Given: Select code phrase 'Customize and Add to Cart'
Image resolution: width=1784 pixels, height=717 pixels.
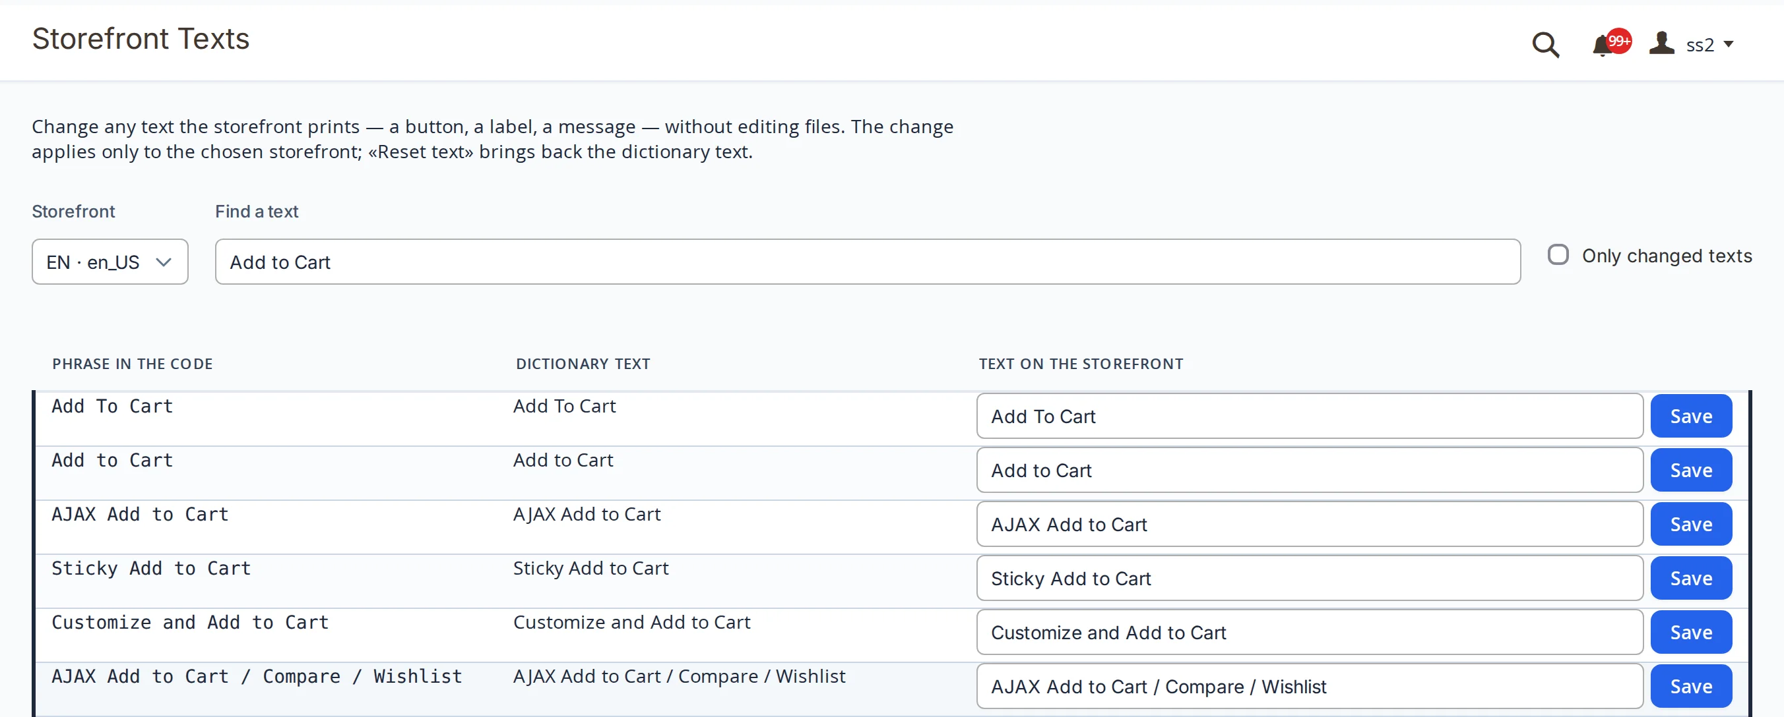Looking at the screenshot, I should [190, 622].
